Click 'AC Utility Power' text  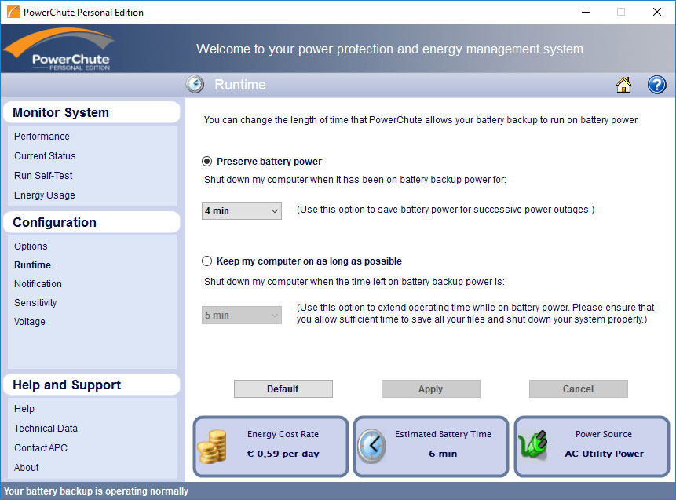coord(604,454)
